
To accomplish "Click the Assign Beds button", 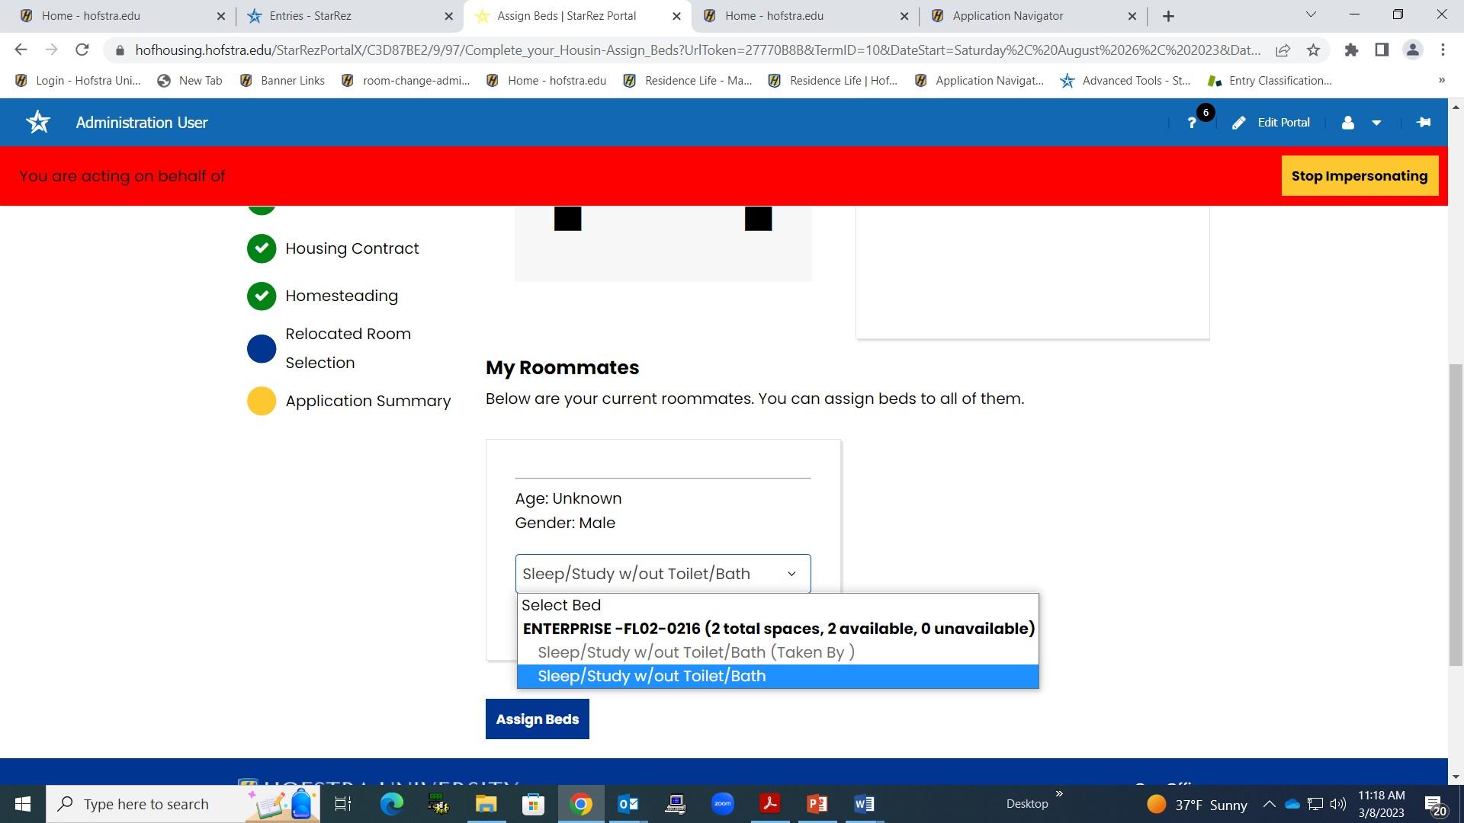I will tap(537, 719).
